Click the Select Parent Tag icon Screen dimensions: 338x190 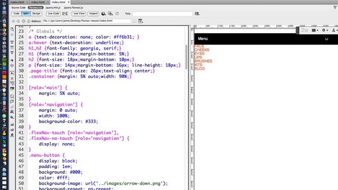click(x=12, y=60)
